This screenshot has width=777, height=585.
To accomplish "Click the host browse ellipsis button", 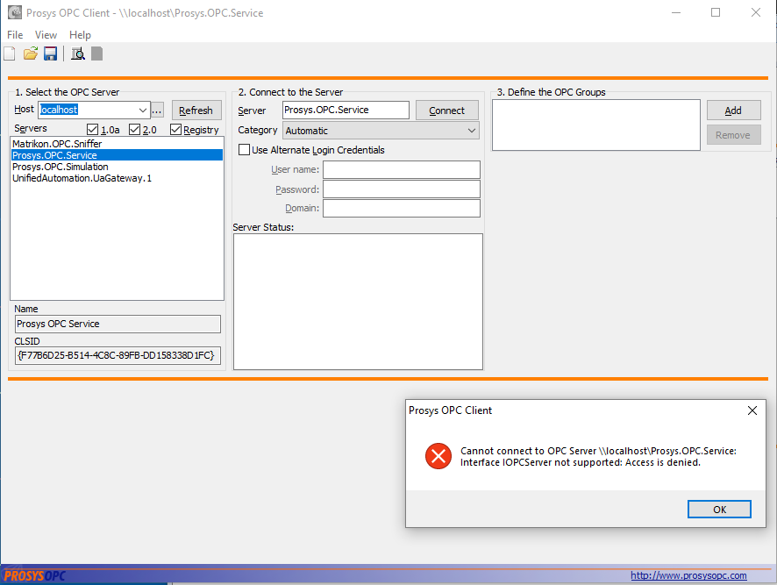I will 157,110.
